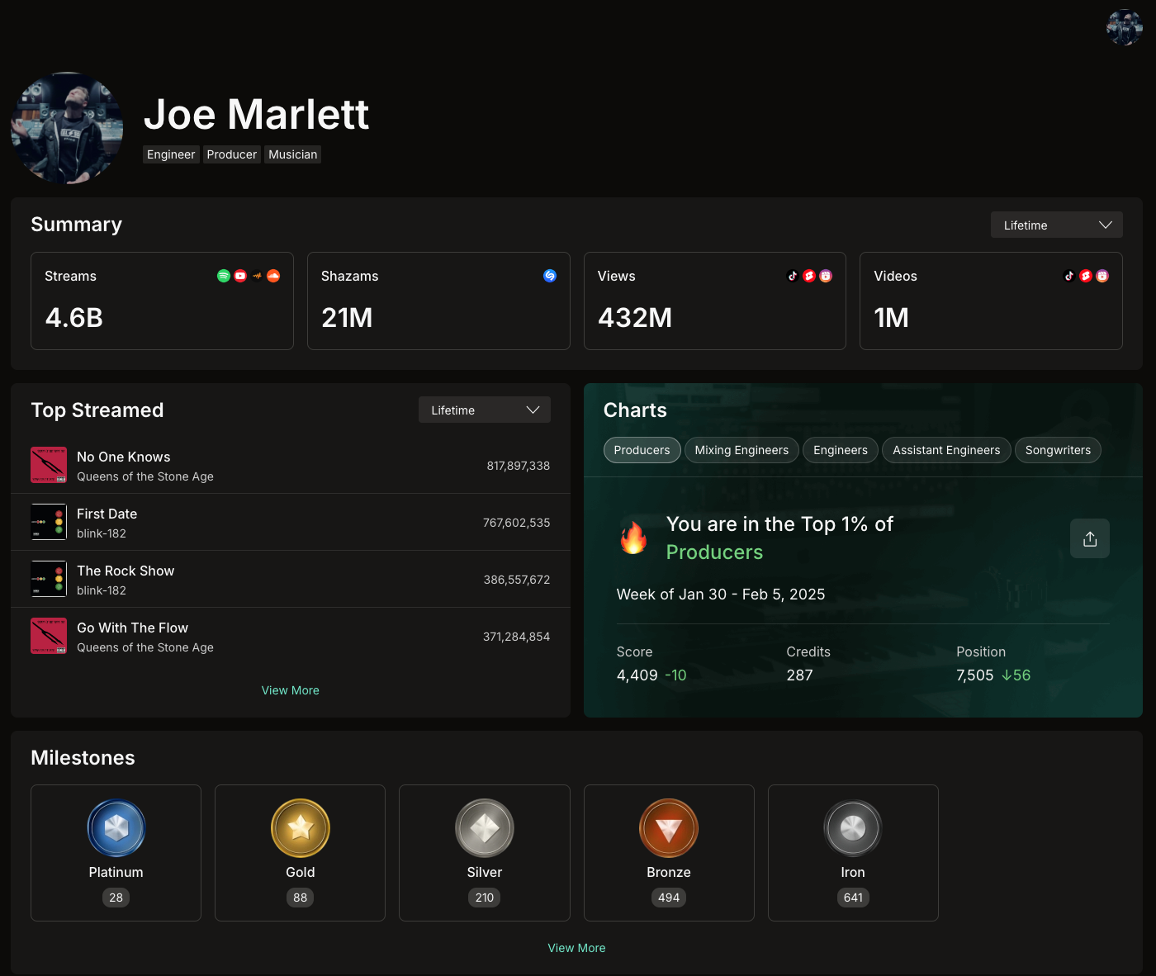Screen dimensions: 1156x976
Task: Click the Musician role tag
Action: (x=293, y=154)
